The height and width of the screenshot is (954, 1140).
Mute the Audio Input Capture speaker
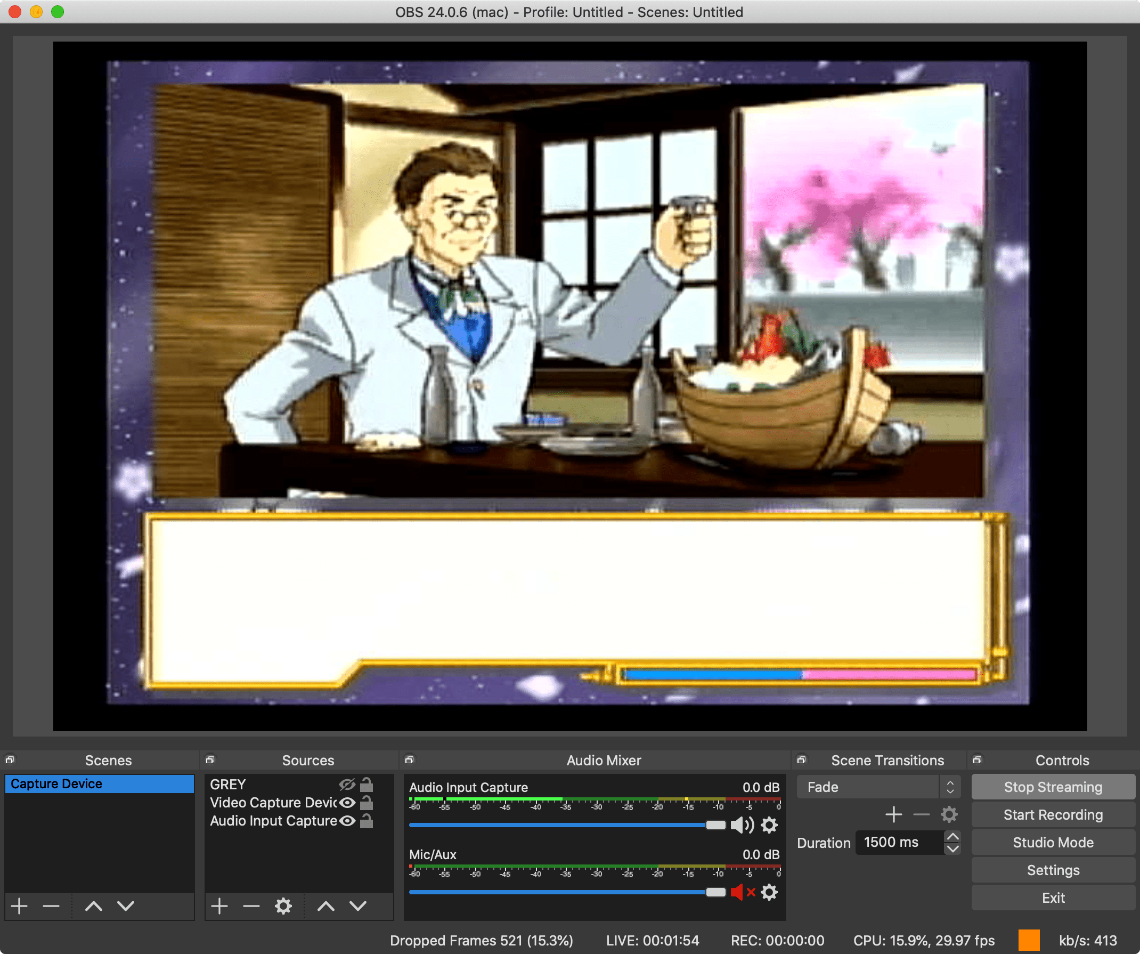click(742, 826)
